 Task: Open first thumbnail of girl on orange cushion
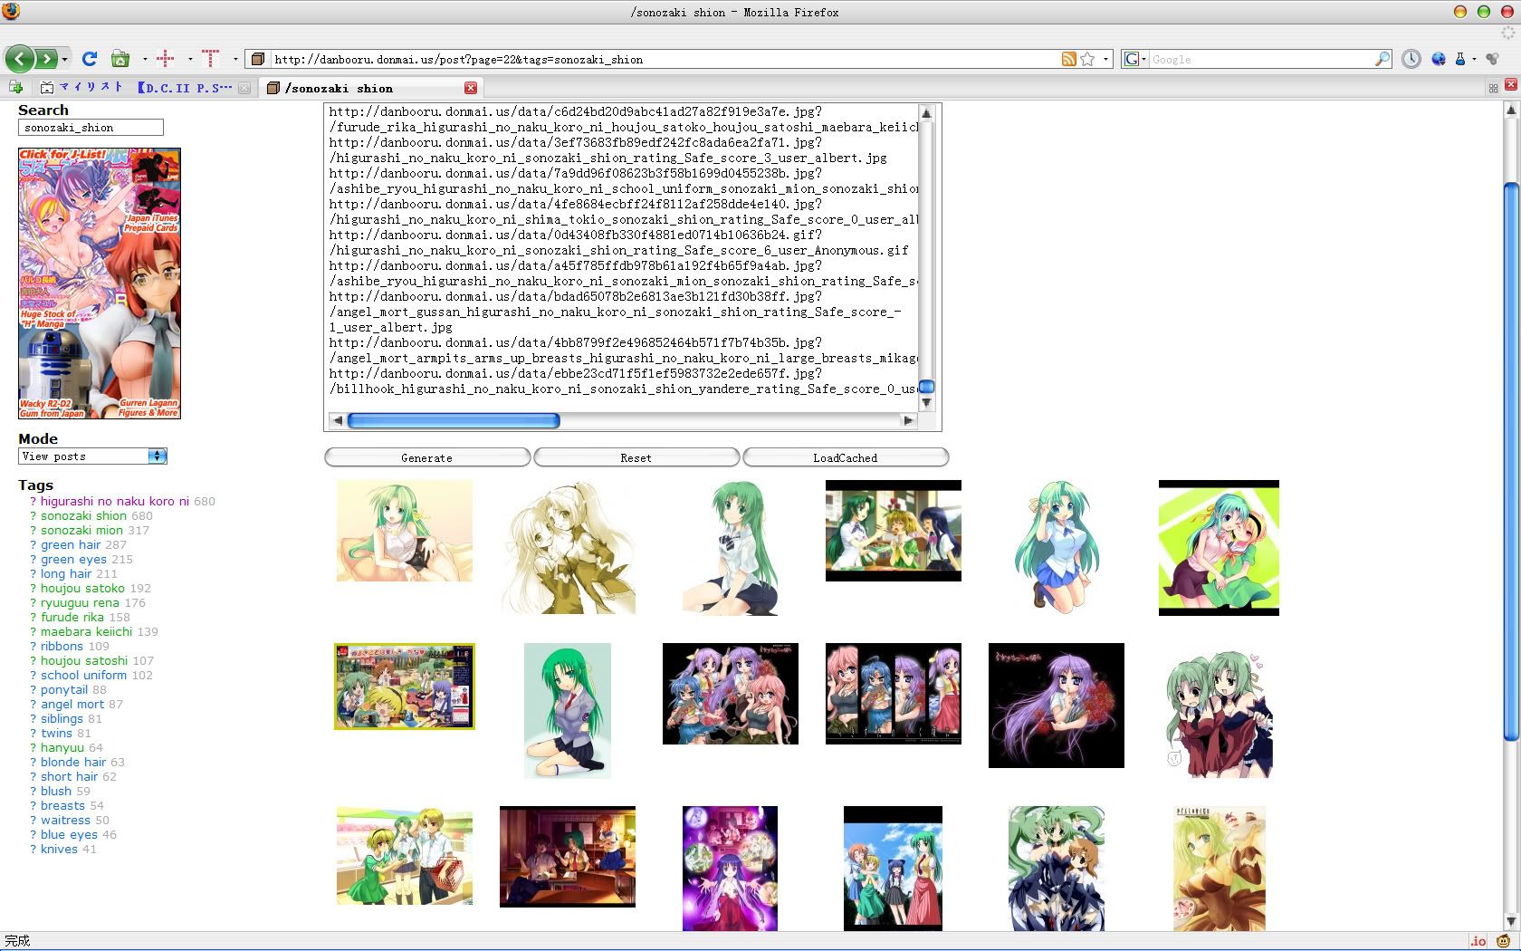pyautogui.click(x=405, y=531)
